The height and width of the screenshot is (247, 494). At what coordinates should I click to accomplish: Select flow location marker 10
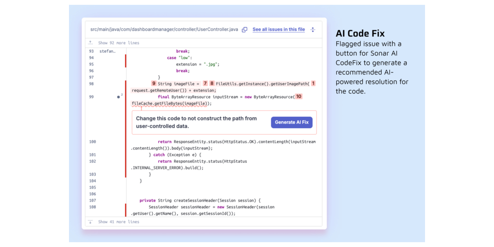point(299,96)
